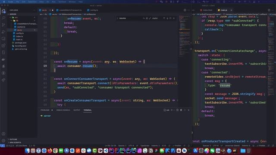Launch Firefox from the dock
Viewport: 276px width, 155px height.
pos(50,151)
